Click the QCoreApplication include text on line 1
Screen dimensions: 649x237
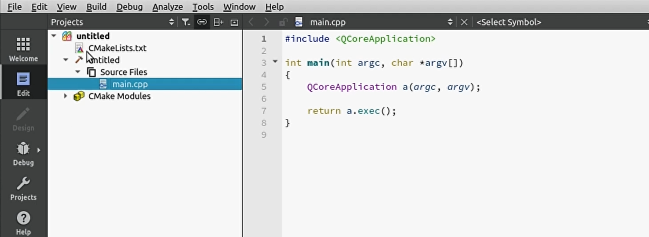(x=385, y=39)
